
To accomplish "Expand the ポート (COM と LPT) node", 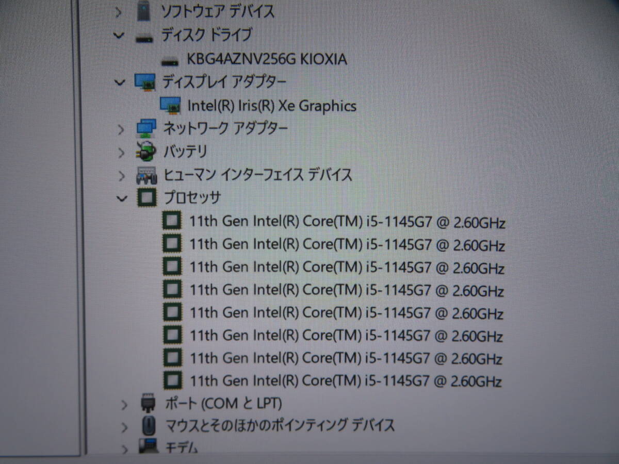I will [x=124, y=404].
